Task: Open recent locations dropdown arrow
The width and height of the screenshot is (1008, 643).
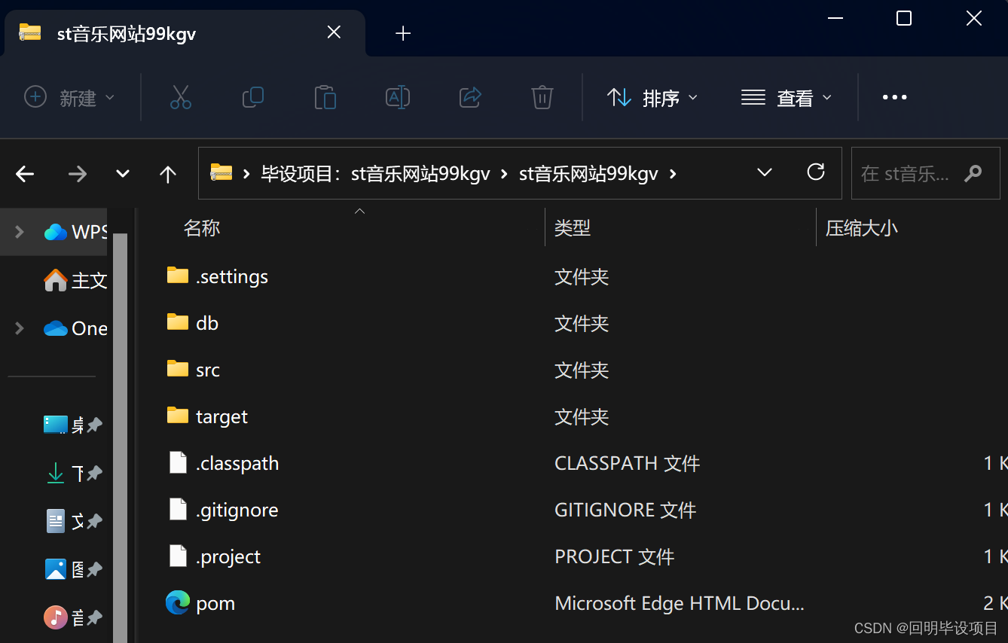Action: click(123, 174)
